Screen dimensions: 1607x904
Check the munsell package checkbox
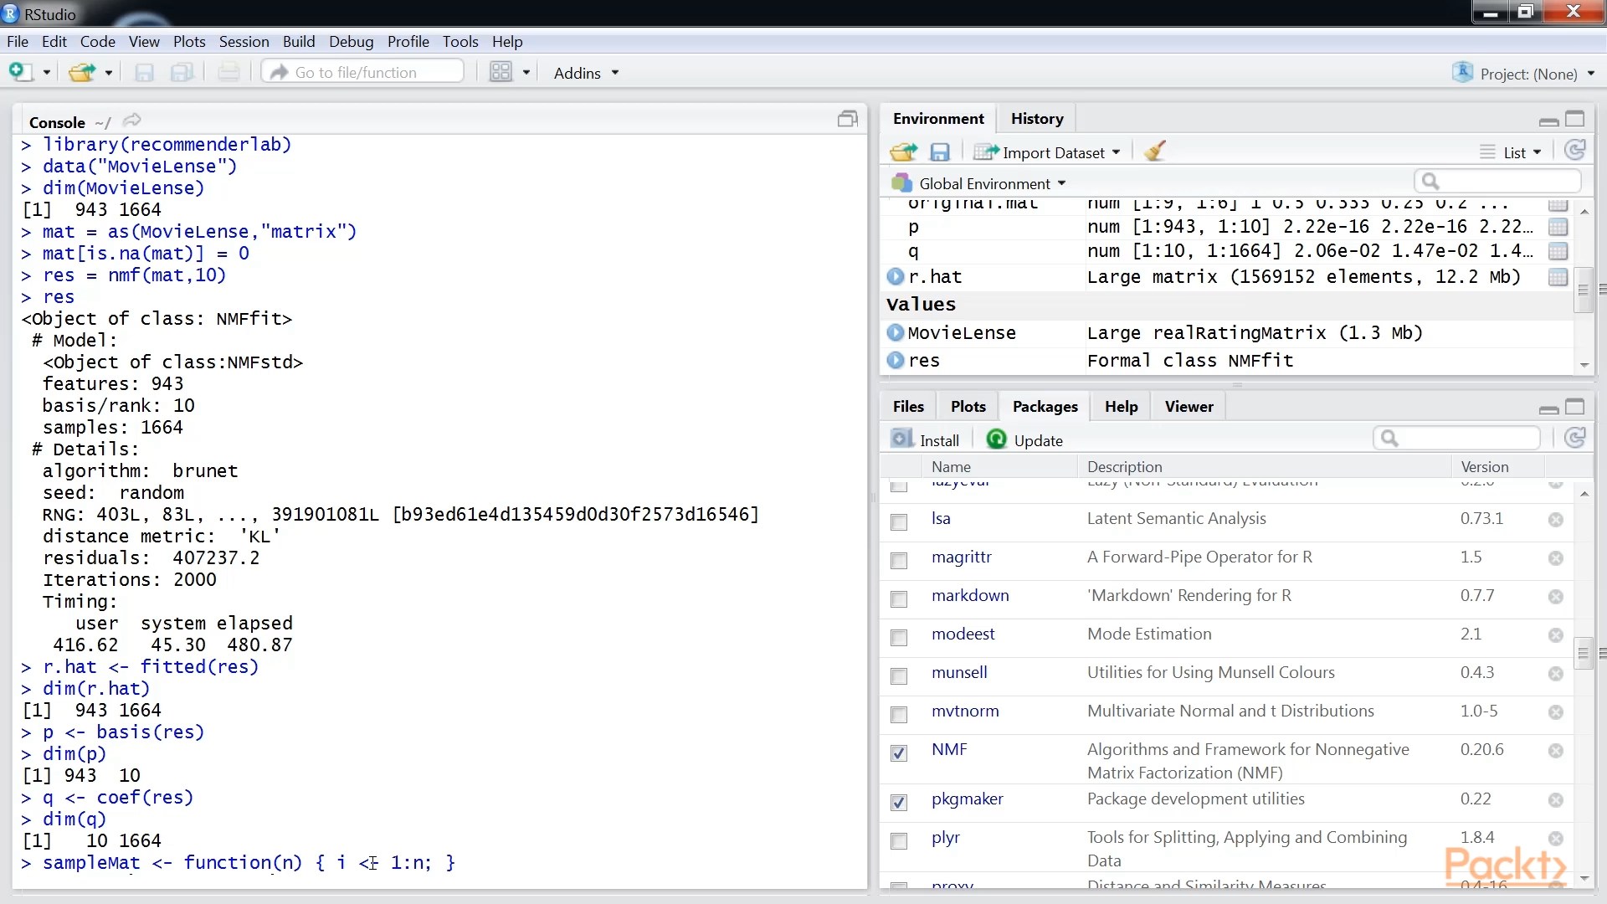tap(899, 676)
